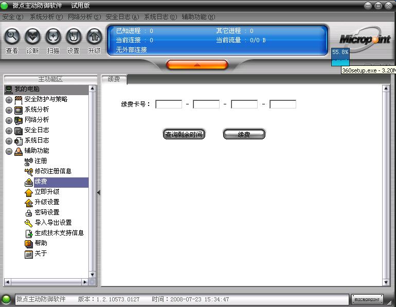Open the 系统分析(V) menu
Image resolution: width=396 pixels, height=307 pixels.
pyautogui.click(x=46, y=17)
